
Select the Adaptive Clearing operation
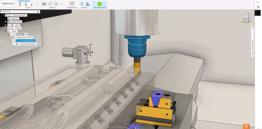[x=25, y=41]
